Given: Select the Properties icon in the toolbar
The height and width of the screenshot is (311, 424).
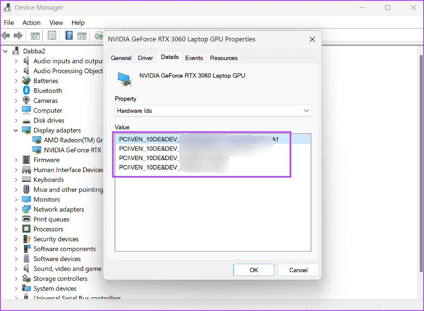Looking at the screenshot, I should pos(52,35).
